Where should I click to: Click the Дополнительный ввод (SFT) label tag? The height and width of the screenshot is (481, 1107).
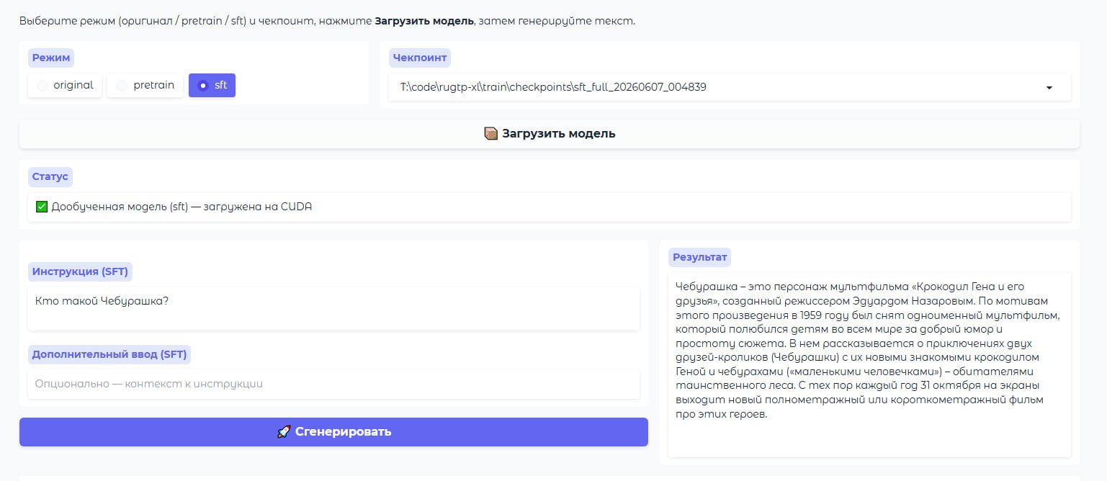[x=109, y=354]
